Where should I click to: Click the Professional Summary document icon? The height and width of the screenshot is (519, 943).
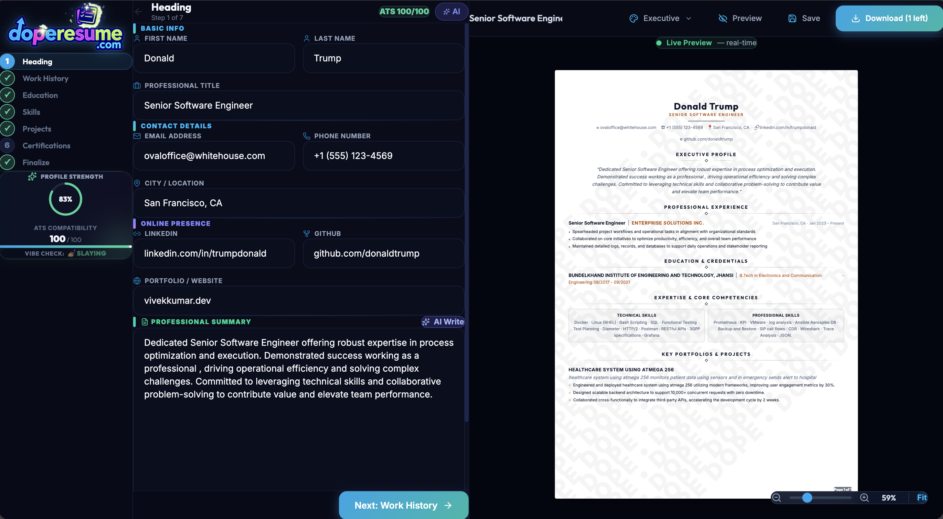(144, 322)
